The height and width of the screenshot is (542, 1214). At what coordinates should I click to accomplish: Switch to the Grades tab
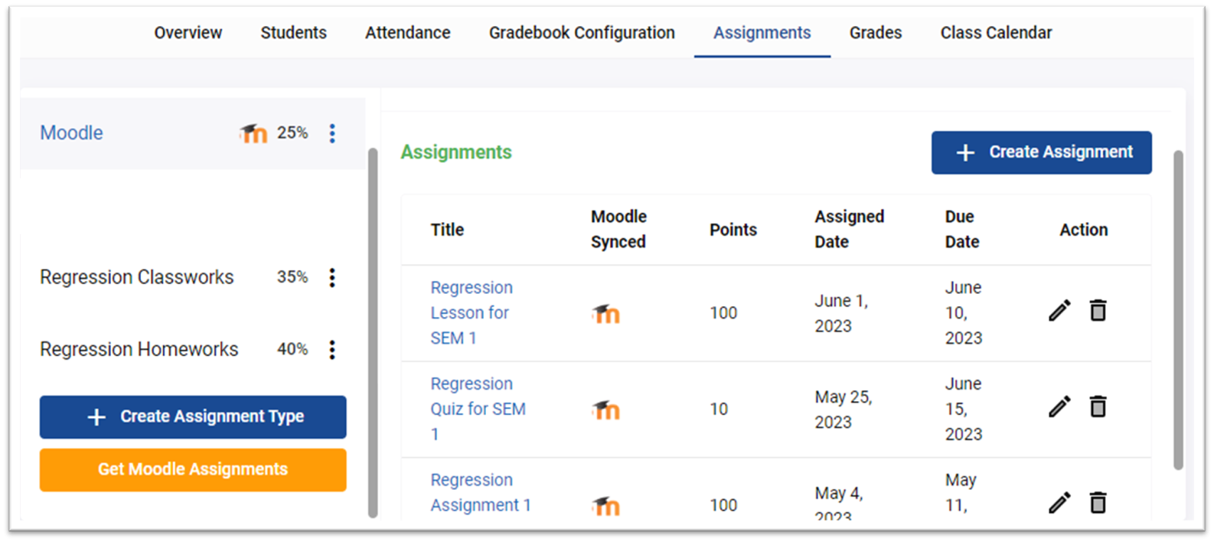875,33
